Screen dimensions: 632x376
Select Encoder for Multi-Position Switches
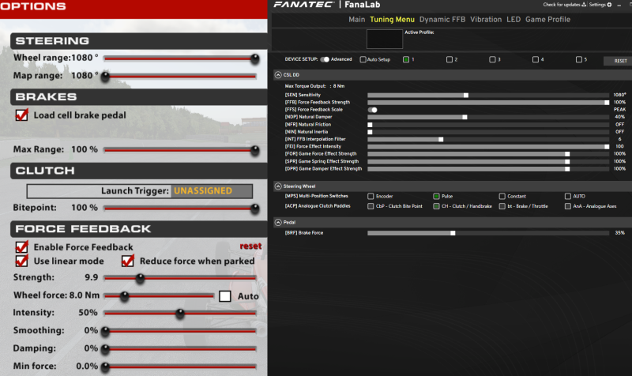point(371,196)
